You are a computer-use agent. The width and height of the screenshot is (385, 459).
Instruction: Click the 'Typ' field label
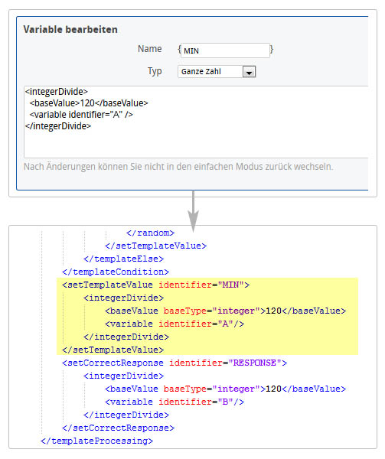tap(155, 71)
